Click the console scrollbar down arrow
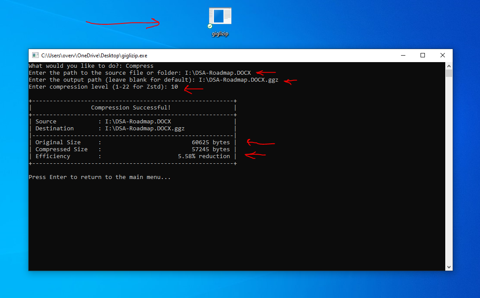 [449, 267]
